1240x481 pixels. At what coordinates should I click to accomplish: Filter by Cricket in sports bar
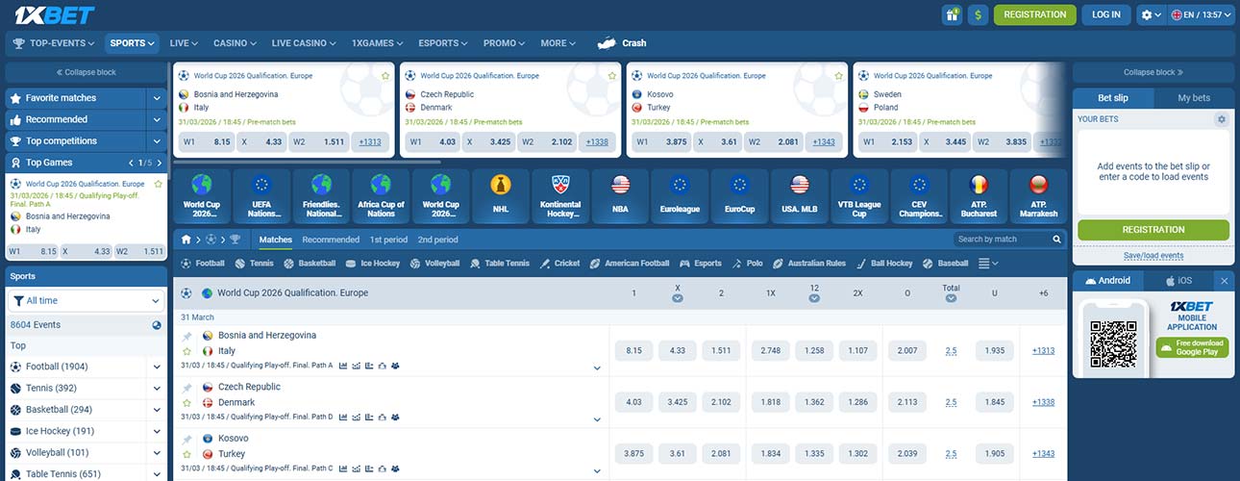[x=560, y=263]
